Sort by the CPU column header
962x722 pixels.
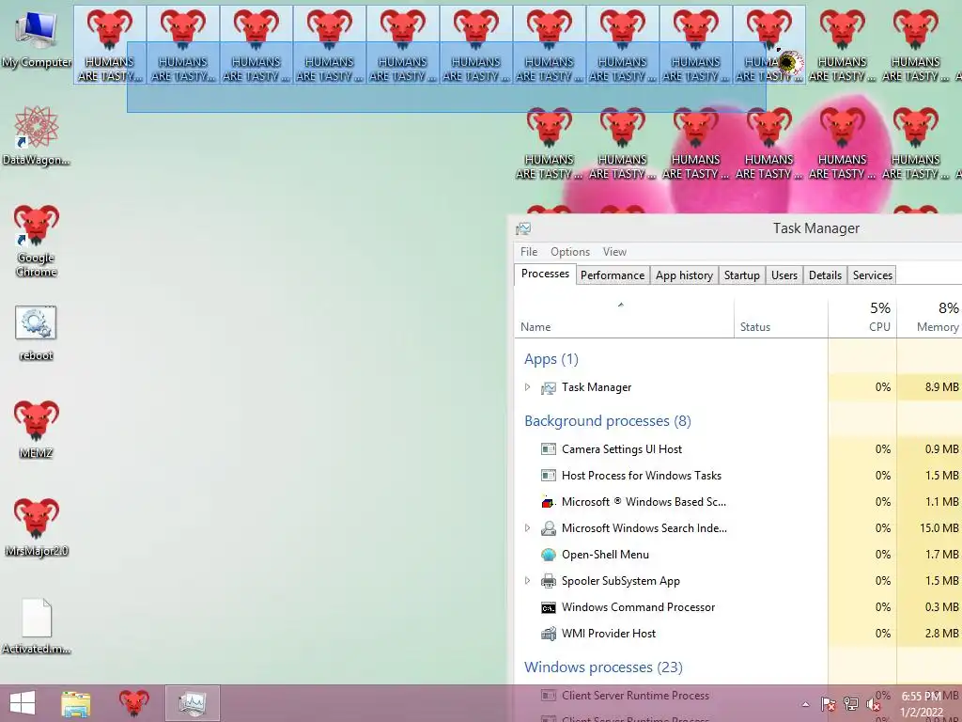pyautogui.click(x=862, y=318)
